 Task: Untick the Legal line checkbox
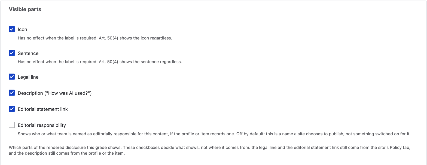[12, 77]
